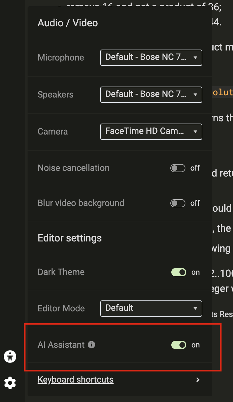Enable Blur video background
The image size is (233, 402).
(178, 203)
